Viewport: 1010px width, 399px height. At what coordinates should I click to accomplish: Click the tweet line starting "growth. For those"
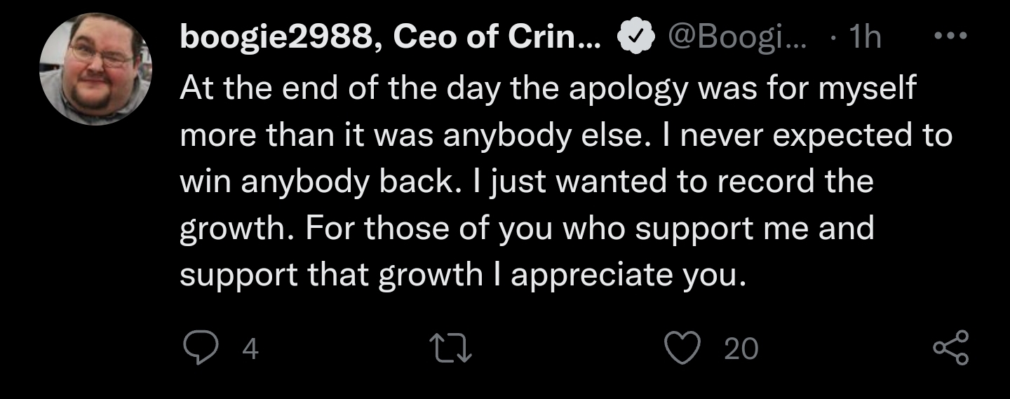pyautogui.click(x=526, y=229)
